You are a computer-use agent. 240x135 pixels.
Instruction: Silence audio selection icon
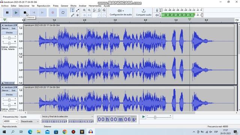pyautogui.click(x=89, y=15)
